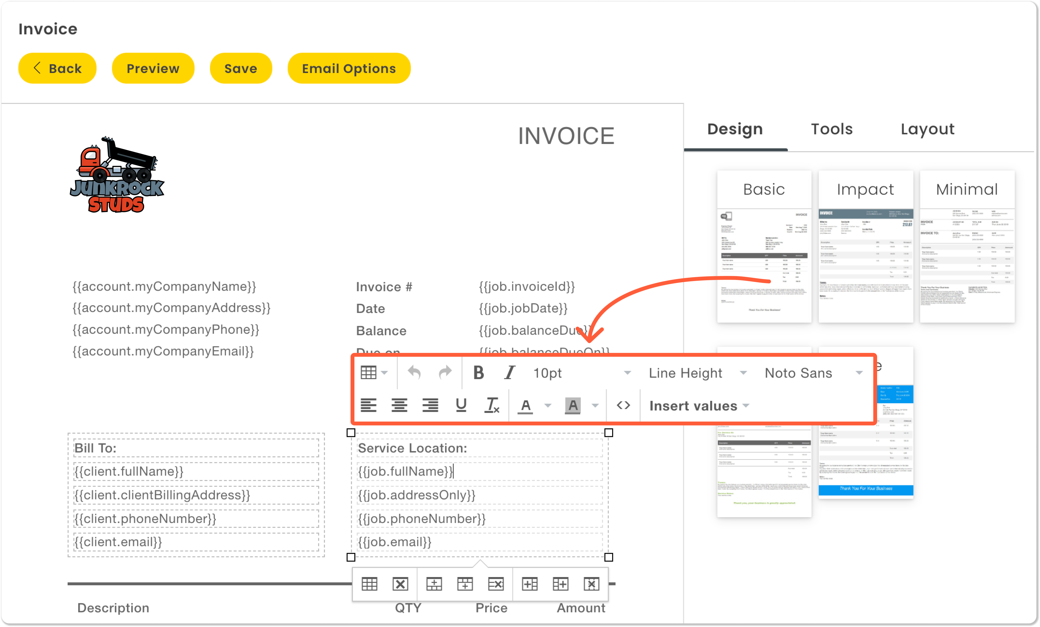Open the table menu icon in the toolbar
1040x627 pixels.
[x=374, y=373]
